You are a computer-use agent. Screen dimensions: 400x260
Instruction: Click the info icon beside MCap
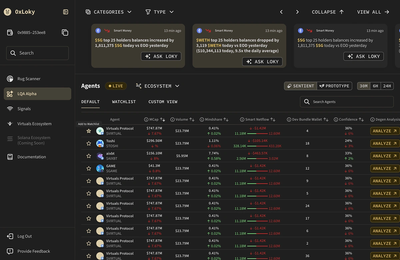pos(146,119)
